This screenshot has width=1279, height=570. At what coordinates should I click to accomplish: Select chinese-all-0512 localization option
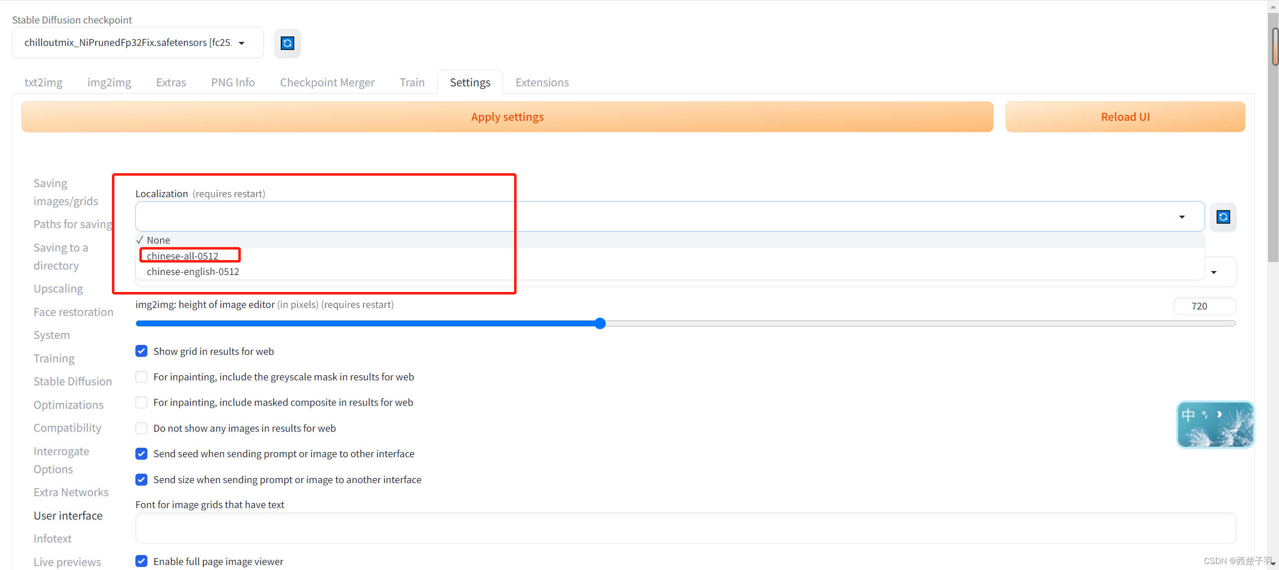point(183,255)
